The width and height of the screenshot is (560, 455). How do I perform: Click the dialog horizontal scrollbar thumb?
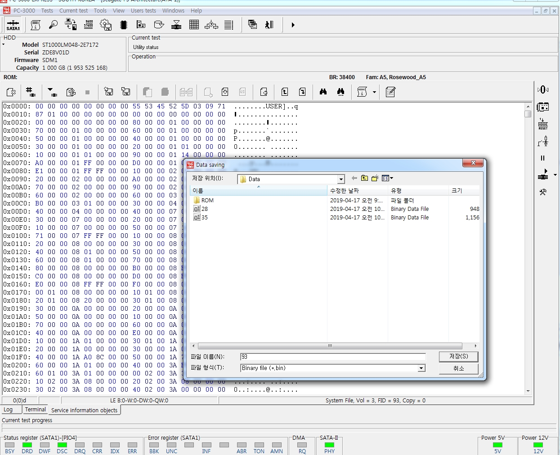(x=330, y=346)
